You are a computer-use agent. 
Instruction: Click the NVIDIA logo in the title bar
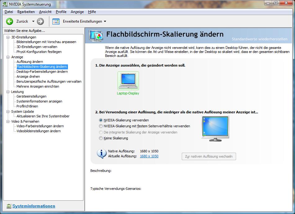tap(5, 4)
